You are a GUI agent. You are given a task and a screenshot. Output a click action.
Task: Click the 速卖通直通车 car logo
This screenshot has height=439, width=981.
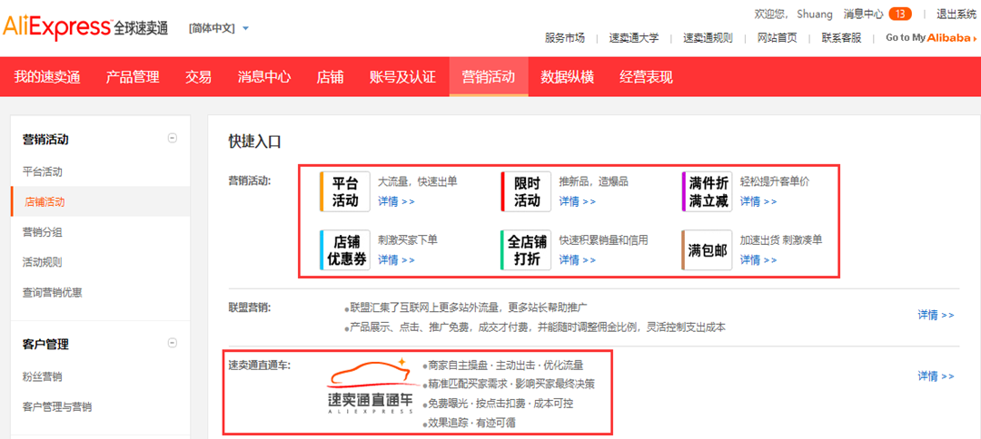click(x=372, y=385)
